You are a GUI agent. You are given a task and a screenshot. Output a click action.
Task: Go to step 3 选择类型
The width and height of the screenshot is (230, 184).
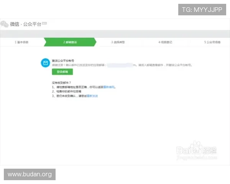pyautogui.click(x=118, y=42)
